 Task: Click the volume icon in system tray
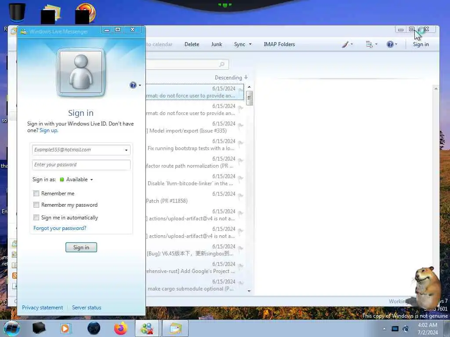406,329
